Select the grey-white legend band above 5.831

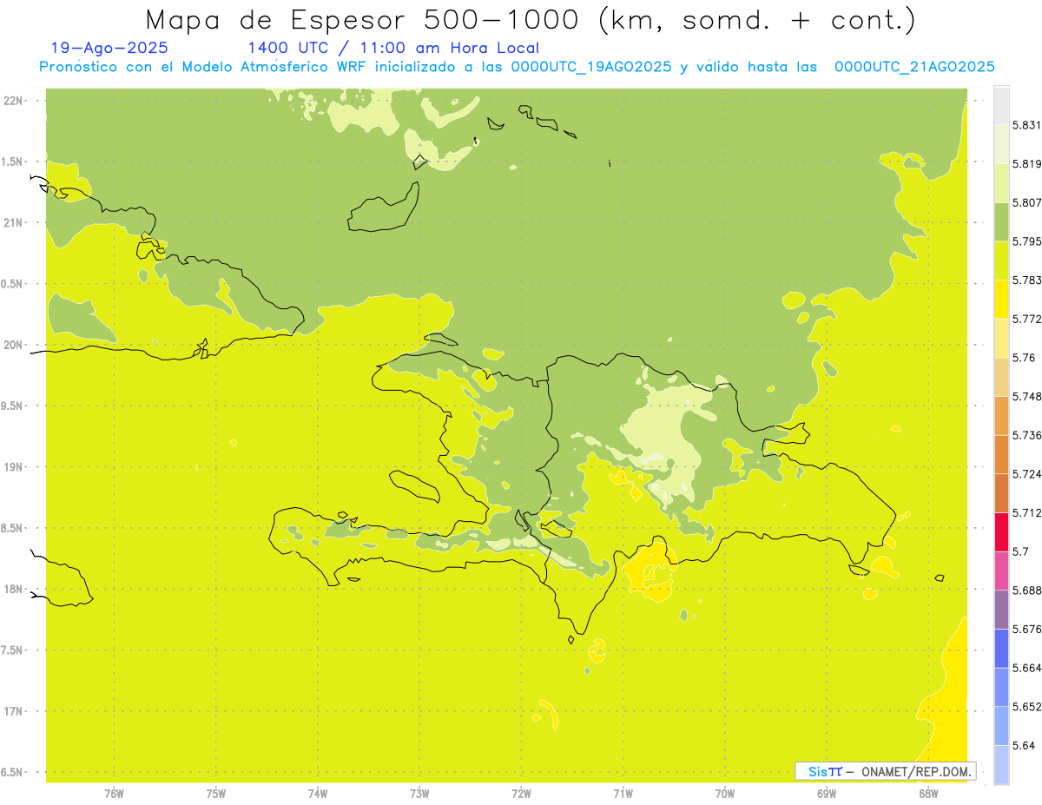coord(1001,105)
